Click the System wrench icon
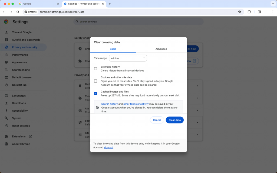Viewport: 277px width, 173px height. pyautogui.click(x=6, y=118)
